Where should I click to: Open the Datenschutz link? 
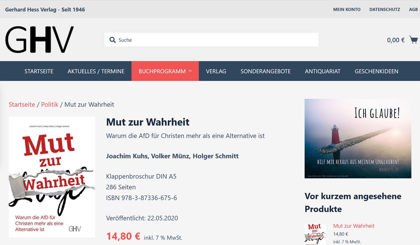[385, 9]
